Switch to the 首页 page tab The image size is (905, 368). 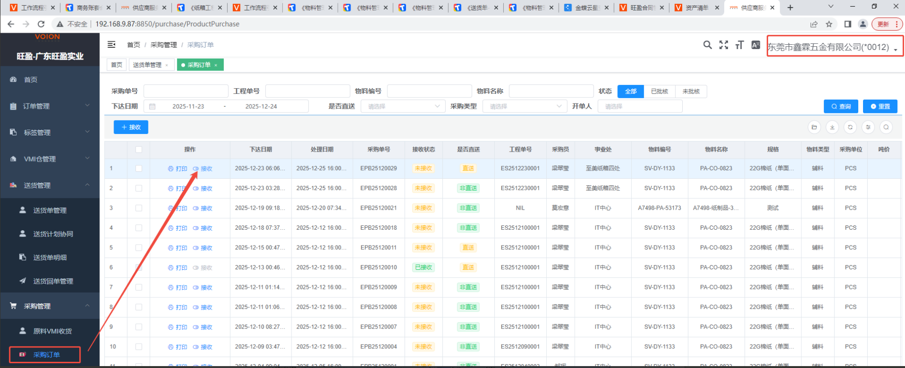(x=116, y=65)
